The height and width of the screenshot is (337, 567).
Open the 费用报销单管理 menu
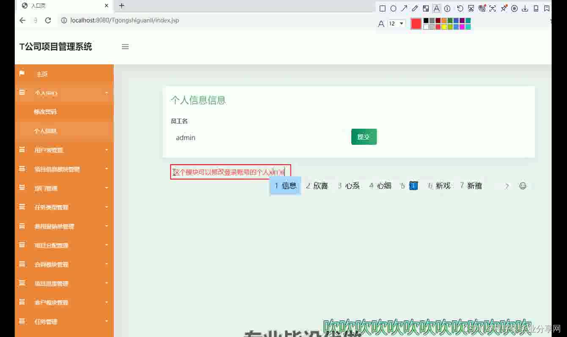[x=64, y=227]
